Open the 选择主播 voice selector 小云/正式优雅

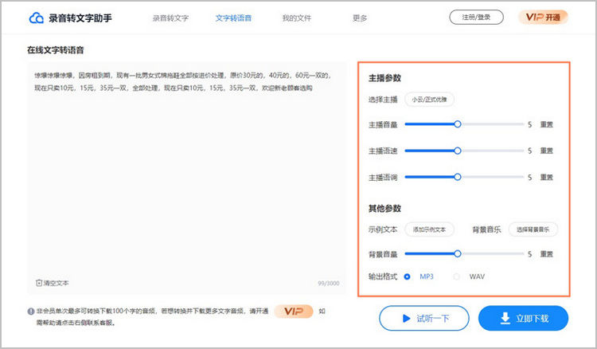[429, 100]
